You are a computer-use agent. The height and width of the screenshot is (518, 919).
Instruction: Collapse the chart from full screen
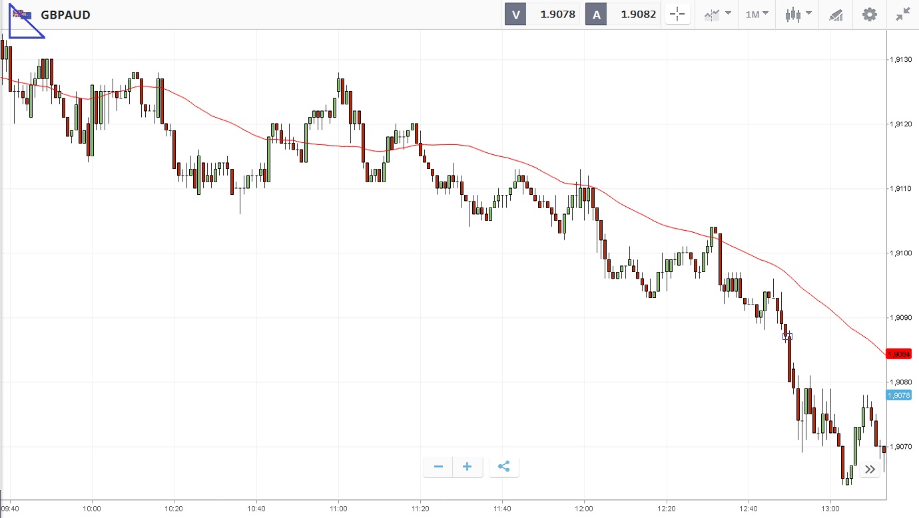click(x=903, y=15)
